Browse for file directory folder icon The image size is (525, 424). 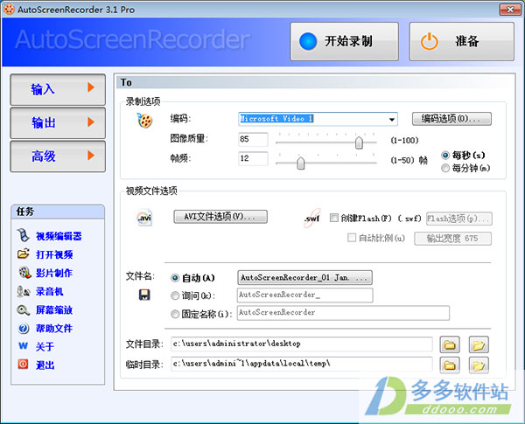coord(450,344)
